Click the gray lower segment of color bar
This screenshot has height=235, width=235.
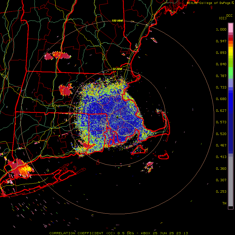click(x=231, y=181)
